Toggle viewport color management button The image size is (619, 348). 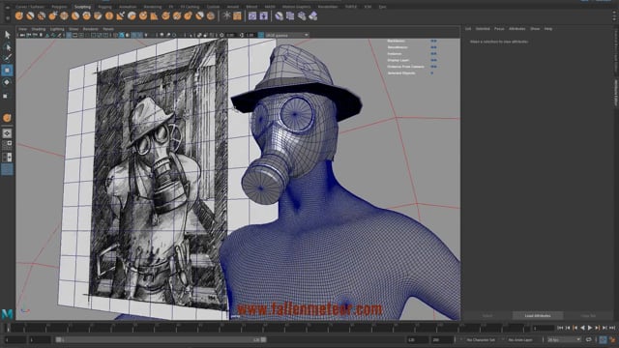point(261,35)
